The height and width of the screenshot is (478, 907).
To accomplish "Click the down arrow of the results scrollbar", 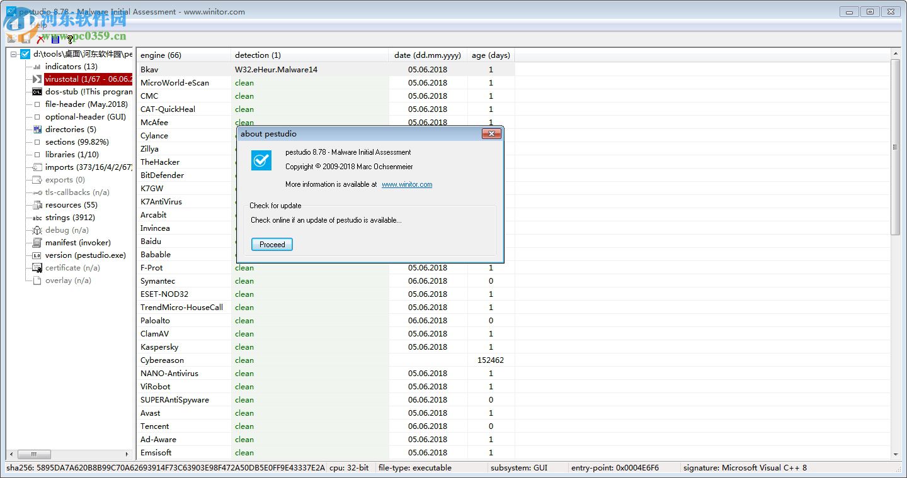I will tap(896, 454).
